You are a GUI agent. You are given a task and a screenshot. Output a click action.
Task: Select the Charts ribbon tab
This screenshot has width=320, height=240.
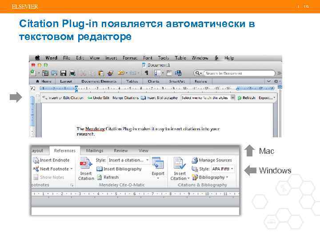click(x=153, y=81)
